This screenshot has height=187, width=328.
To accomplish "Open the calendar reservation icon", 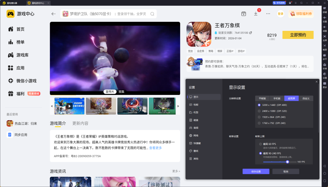I will pyautogui.click(x=244, y=14).
